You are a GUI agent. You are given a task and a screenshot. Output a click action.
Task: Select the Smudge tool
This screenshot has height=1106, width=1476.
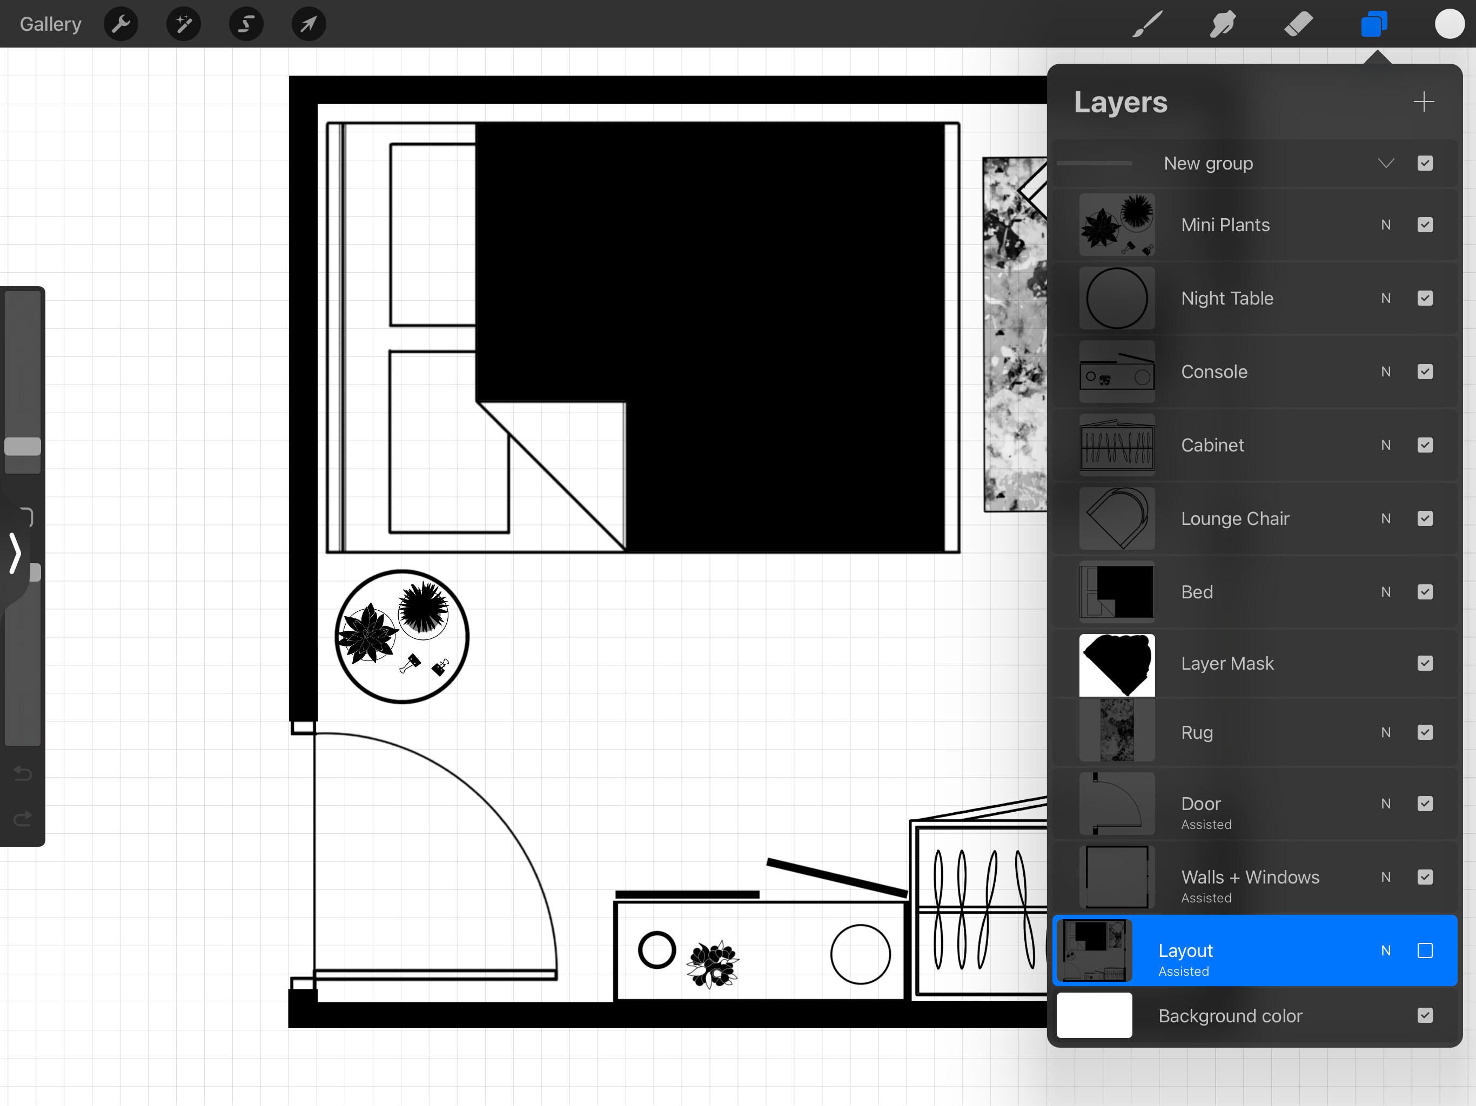point(1222,24)
